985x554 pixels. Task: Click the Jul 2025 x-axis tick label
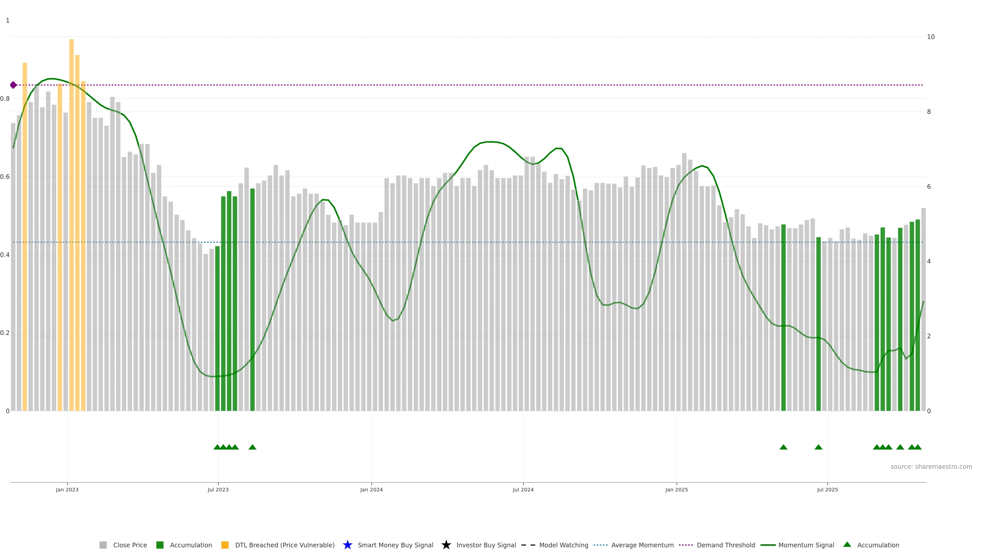pos(827,489)
